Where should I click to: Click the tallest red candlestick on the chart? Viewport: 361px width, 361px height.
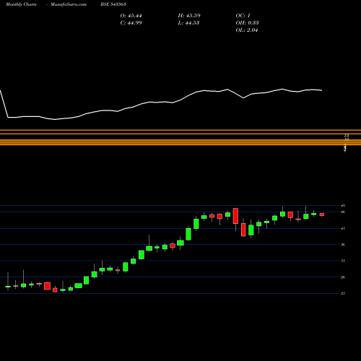click(235, 216)
